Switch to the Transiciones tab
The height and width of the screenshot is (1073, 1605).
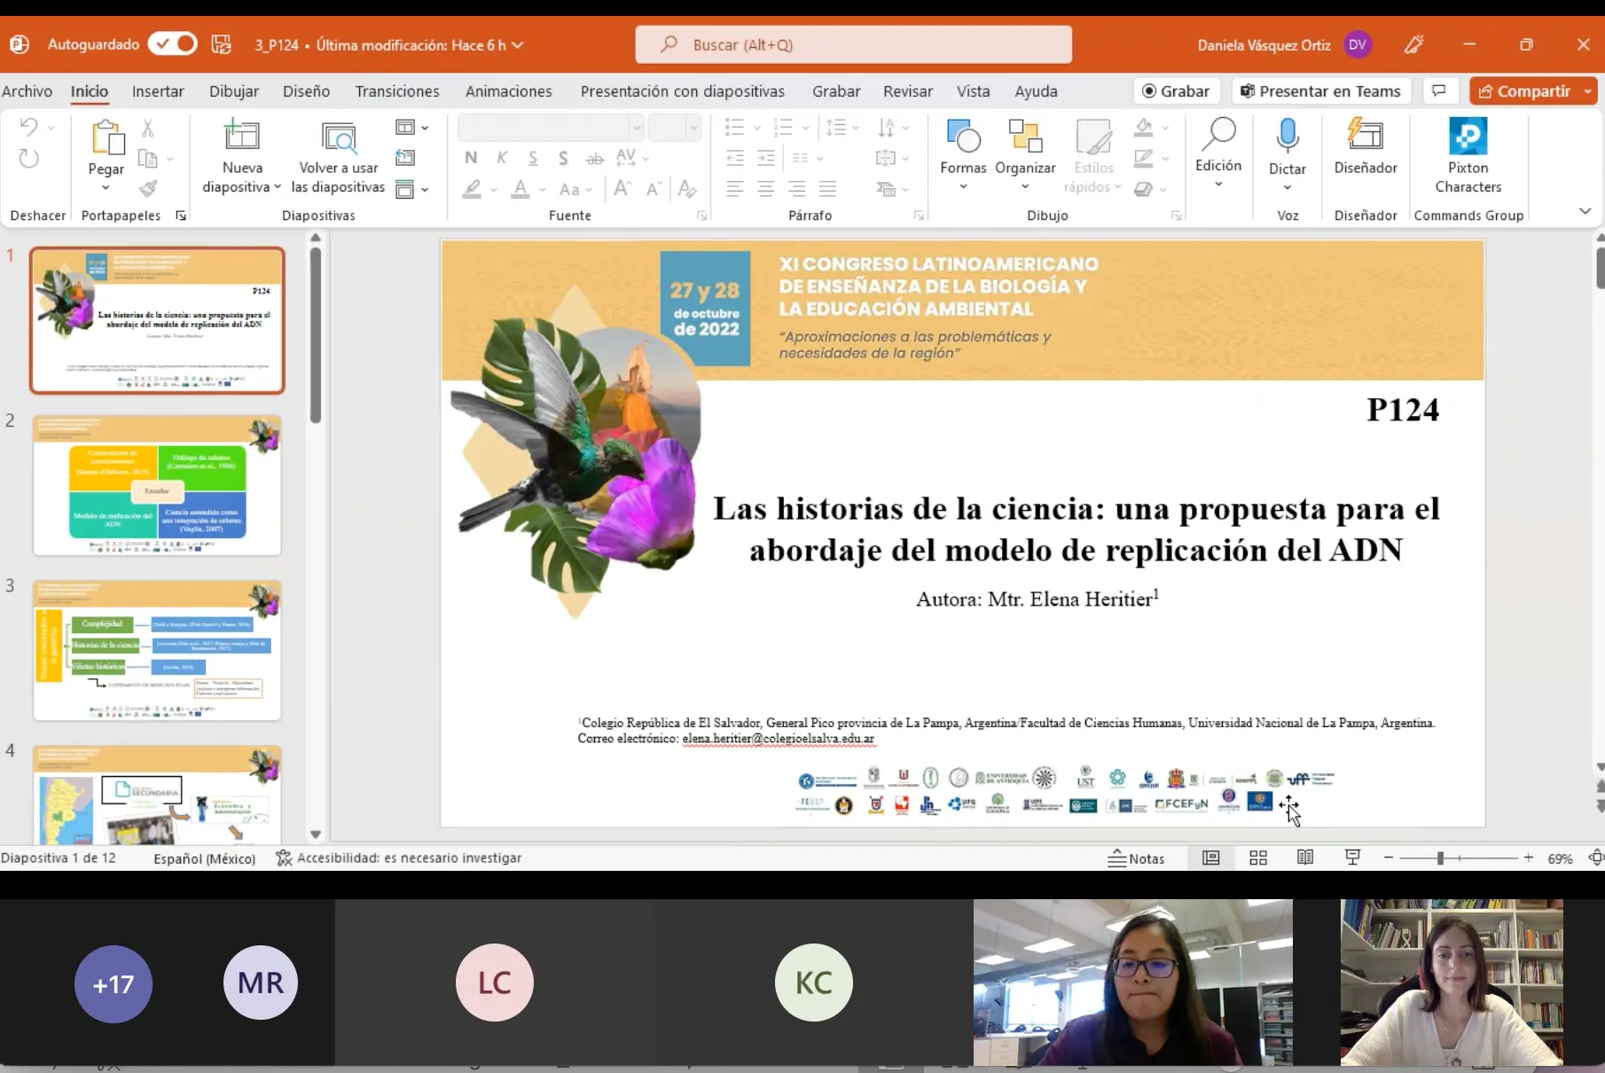[397, 91]
